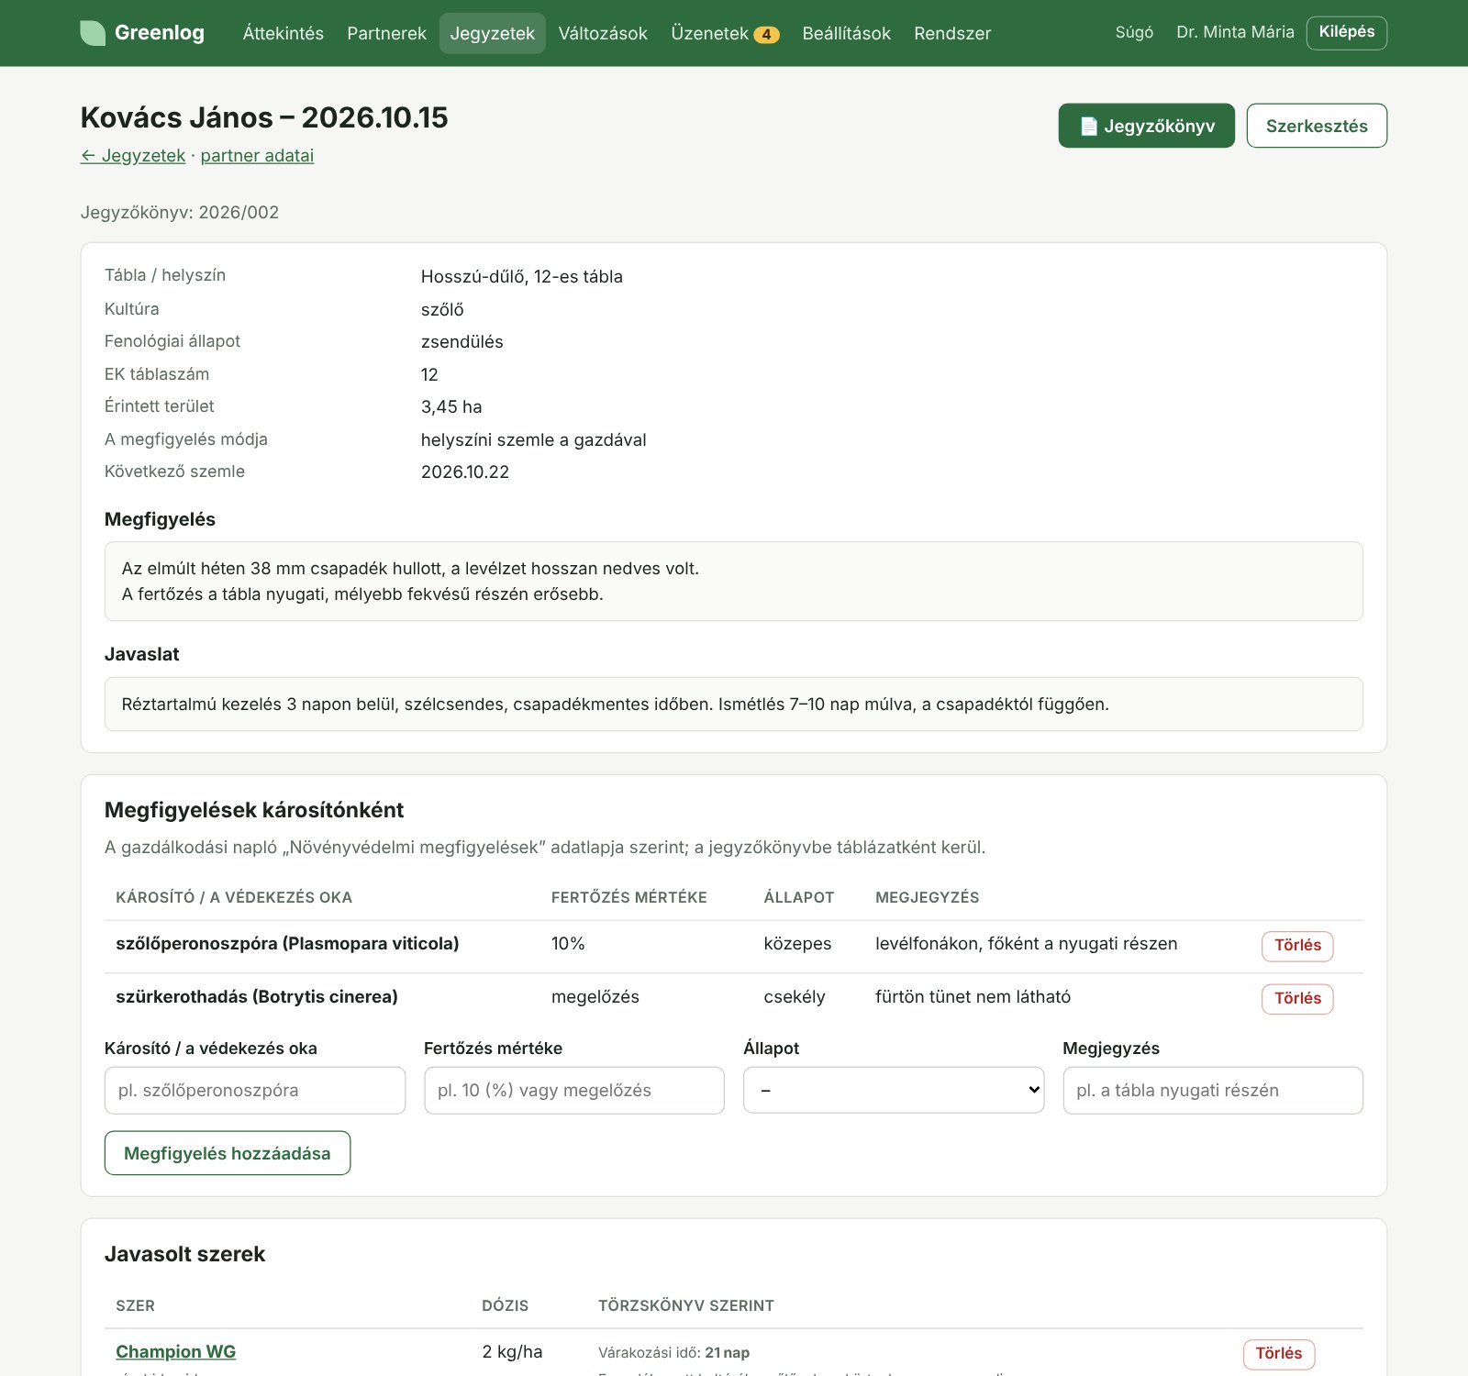Viewport: 1468px width, 1376px height.
Task: Focus the Fertőzés mértéke input field
Action: pos(573,1090)
